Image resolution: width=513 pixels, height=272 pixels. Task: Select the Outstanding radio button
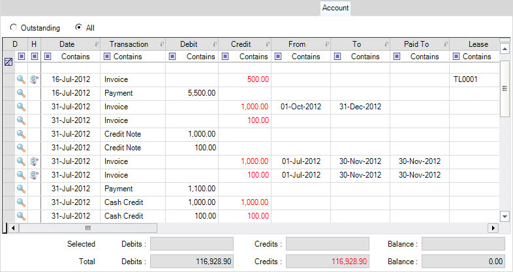(x=14, y=27)
